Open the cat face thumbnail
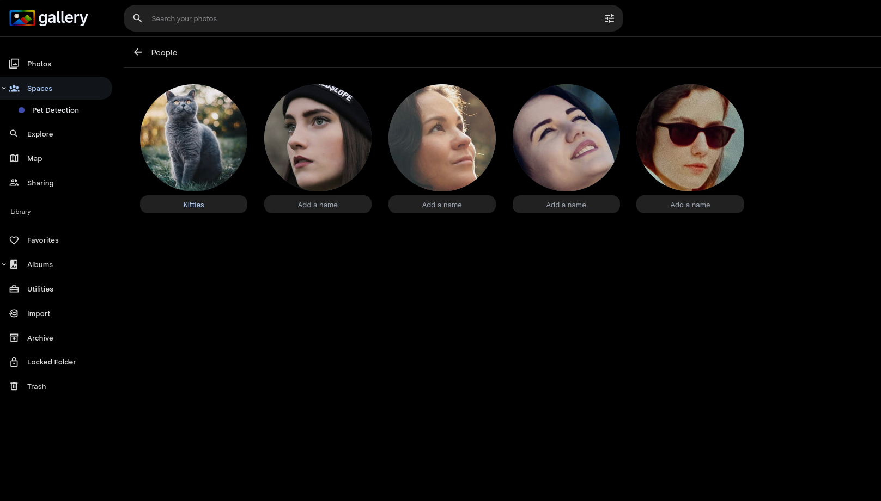The image size is (881, 501). 193,138
